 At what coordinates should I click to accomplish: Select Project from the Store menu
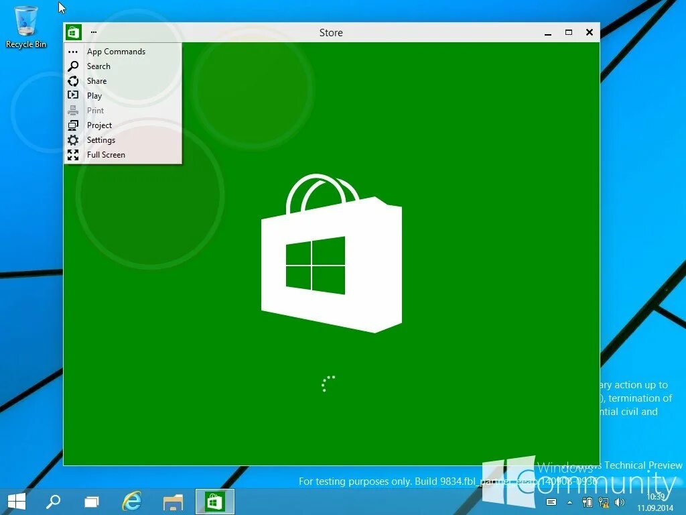[123, 125]
